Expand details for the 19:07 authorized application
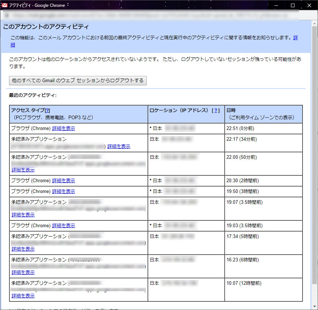 pyautogui.click(x=23, y=215)
